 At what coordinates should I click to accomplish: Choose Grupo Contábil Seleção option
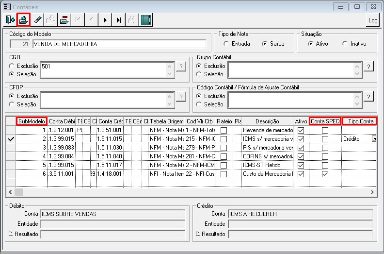[209, 74]
